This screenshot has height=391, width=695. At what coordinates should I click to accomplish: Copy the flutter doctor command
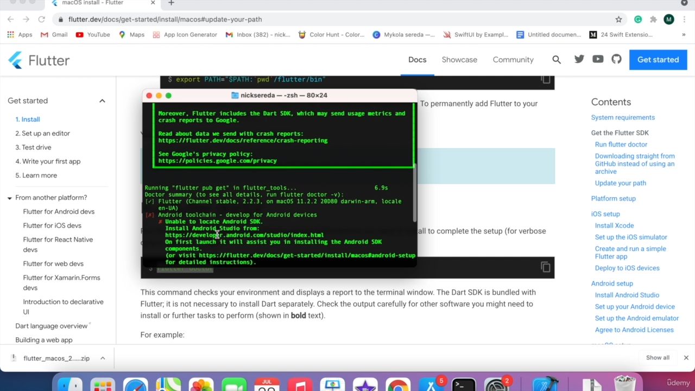pyautogui.click(x=545, y=267)
